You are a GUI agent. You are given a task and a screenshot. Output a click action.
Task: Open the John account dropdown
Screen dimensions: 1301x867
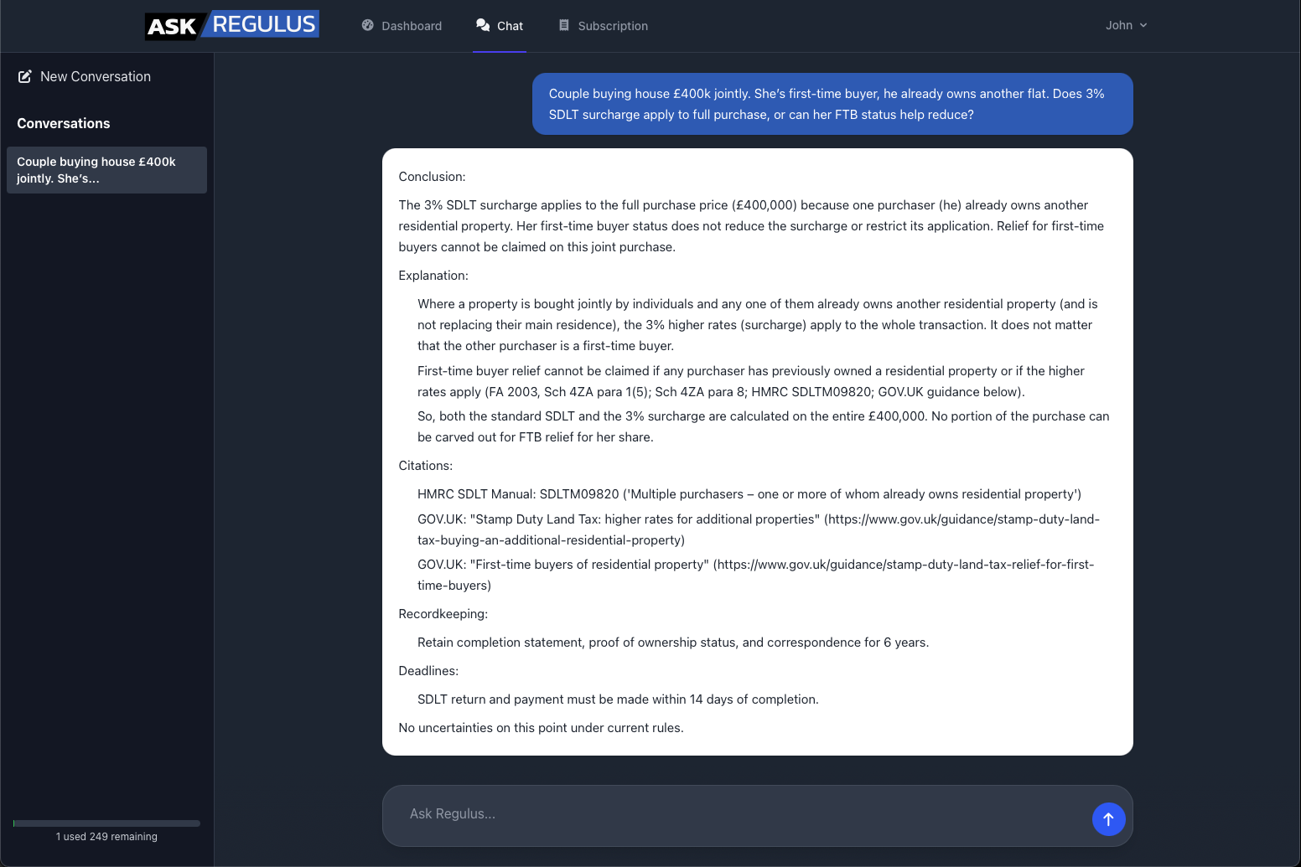click(1125, 25)
